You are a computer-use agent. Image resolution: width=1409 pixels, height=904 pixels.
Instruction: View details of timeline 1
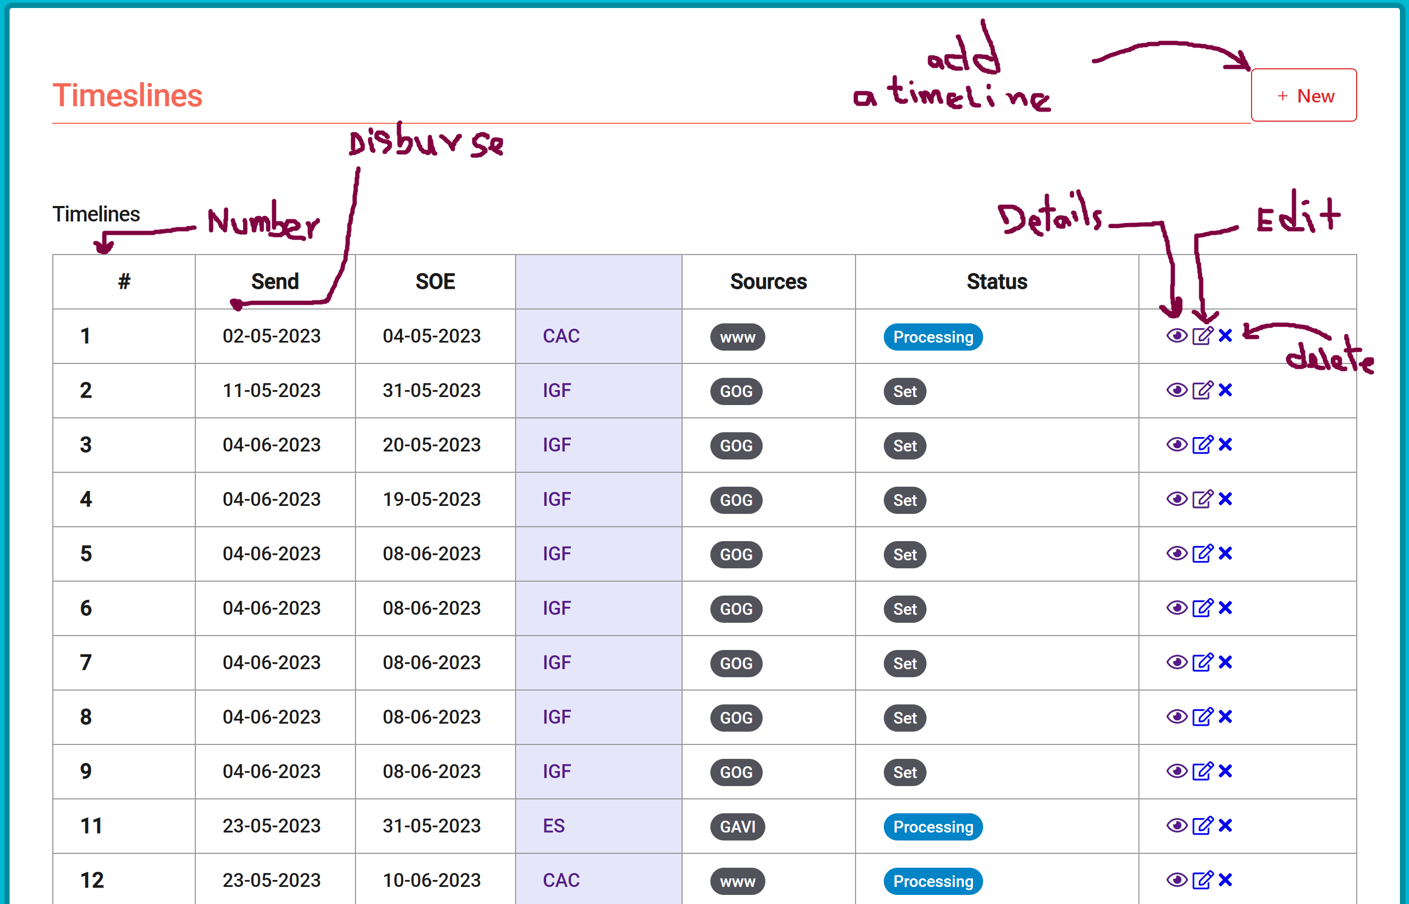tap(1176, 336)
